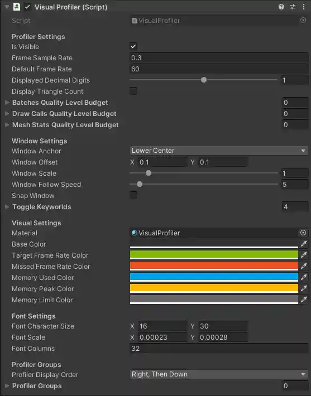
Task: Click the Memory Limit Color eyedropper
Action: point(304,300)
